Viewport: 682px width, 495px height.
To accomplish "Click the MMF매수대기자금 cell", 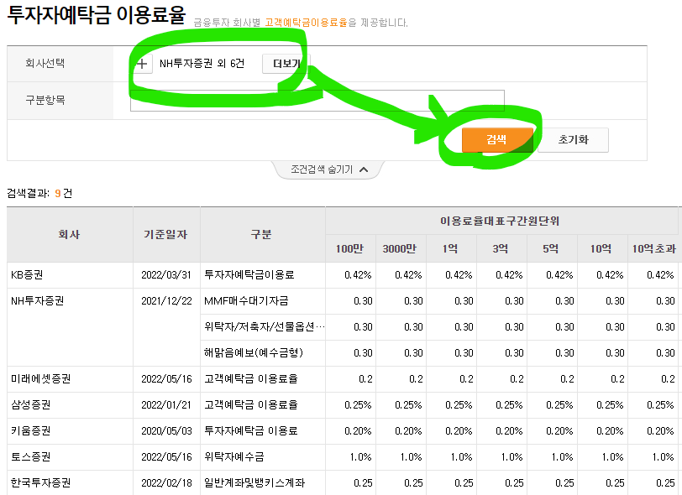I will click(262, 301).
